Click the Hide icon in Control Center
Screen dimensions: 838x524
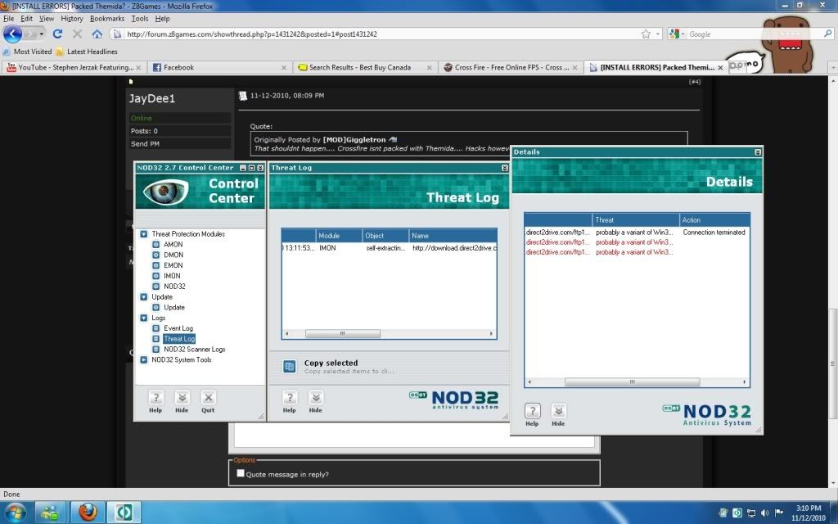click(x=182, y=398)
